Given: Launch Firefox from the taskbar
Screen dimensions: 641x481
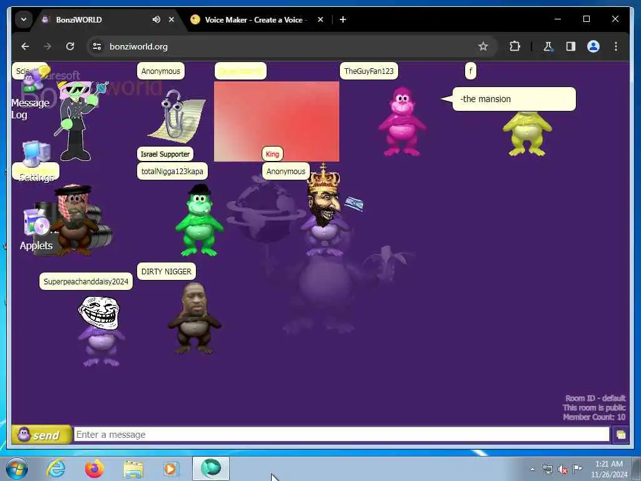Looking at the screenshot, I should [94, 468].
